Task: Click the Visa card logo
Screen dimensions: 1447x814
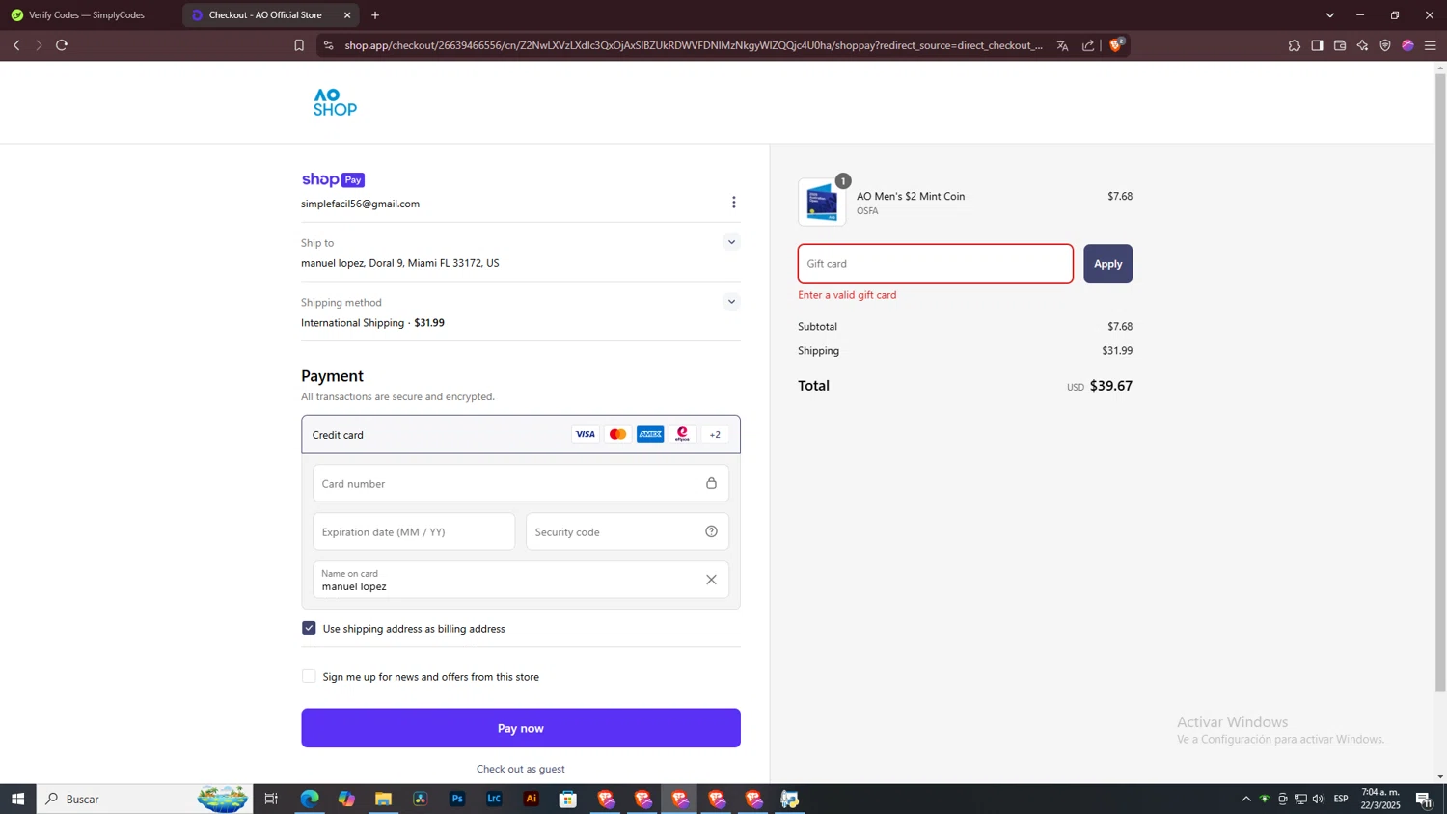Action: 586,434
